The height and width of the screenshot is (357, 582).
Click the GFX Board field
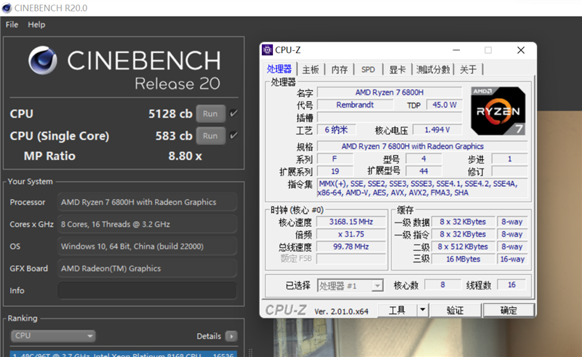148,268
